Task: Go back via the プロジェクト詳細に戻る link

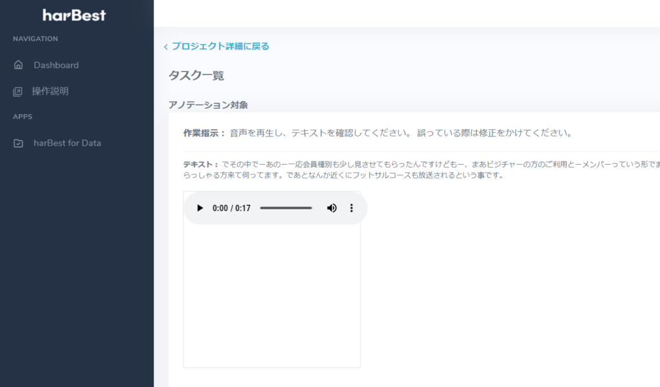Action: click(220, 46)
